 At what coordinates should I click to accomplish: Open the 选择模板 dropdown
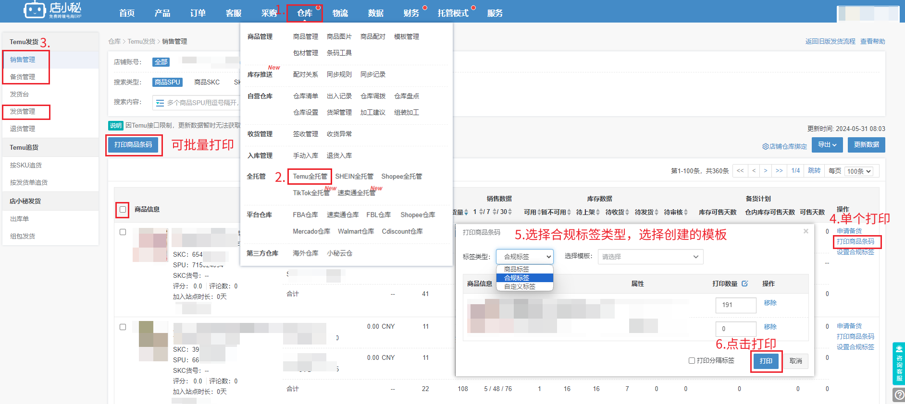point(650,257)
